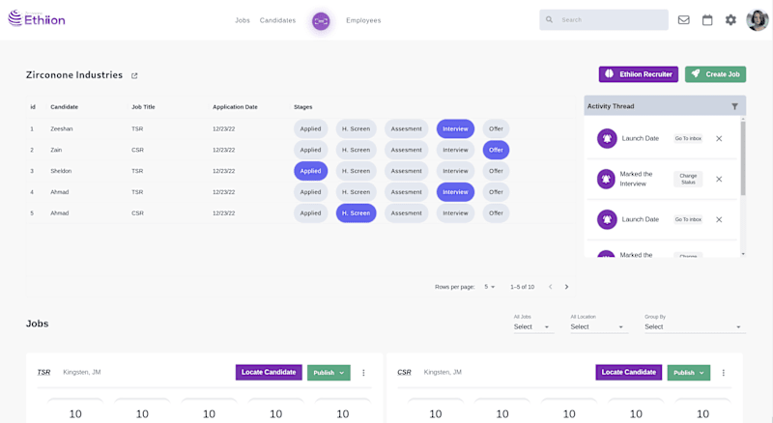Go to the Employees tab
This screenshot has height=423, width=773.
pyautogui.click(x=363, y=20)
